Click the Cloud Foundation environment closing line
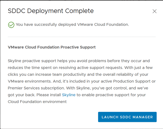This screenshot has height=129, width=163. click(x=37, y=102)
